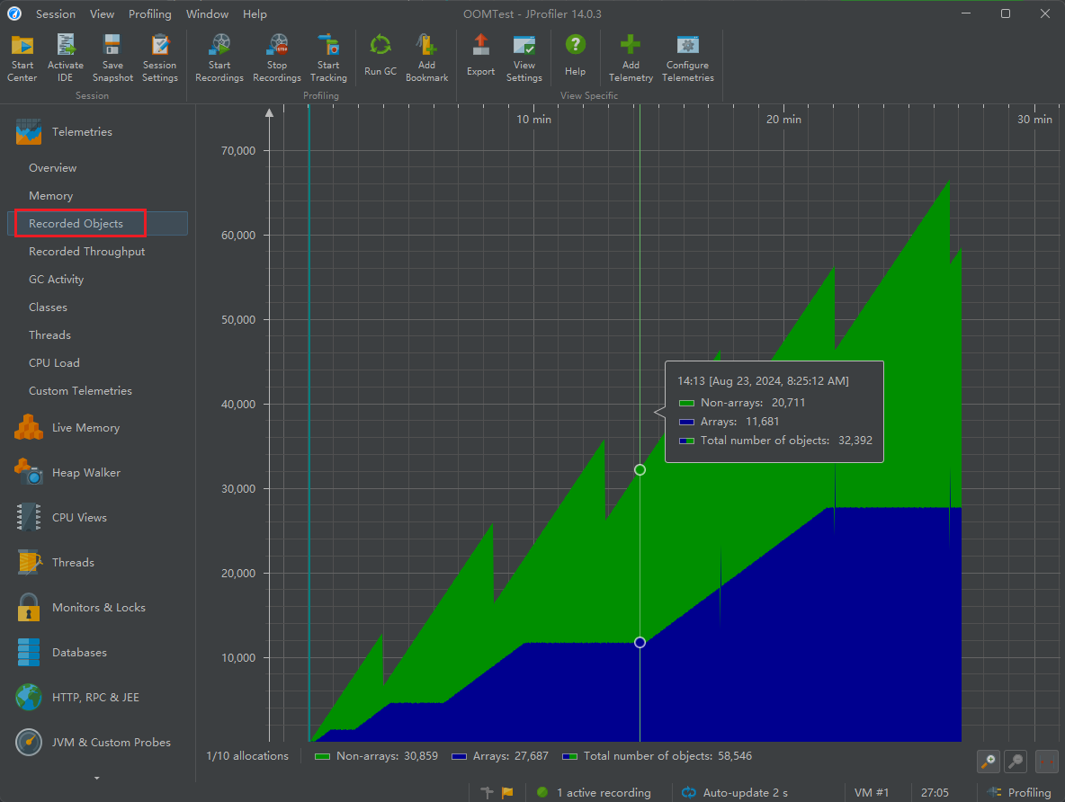Run GC from the toolbar

pyautogui.click(x=380, y=58)
